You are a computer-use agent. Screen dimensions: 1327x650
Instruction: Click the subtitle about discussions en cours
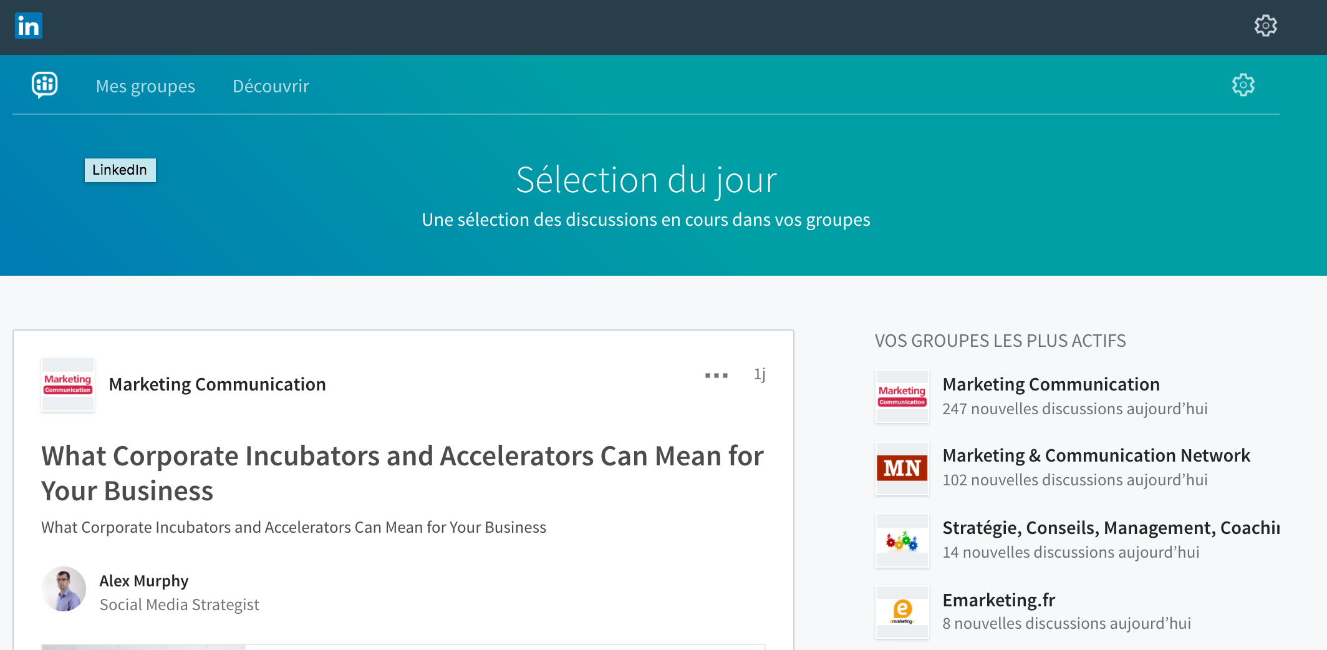pyautogui.click(x=646, y=220)
